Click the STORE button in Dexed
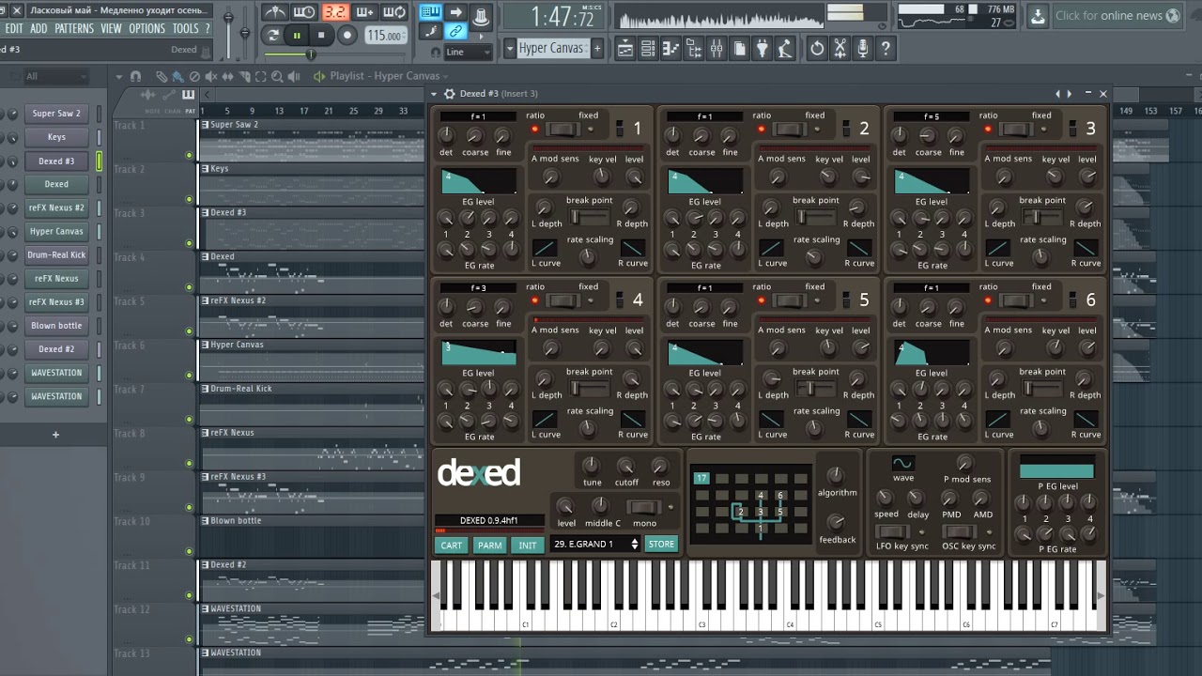 tap(661, 544)
